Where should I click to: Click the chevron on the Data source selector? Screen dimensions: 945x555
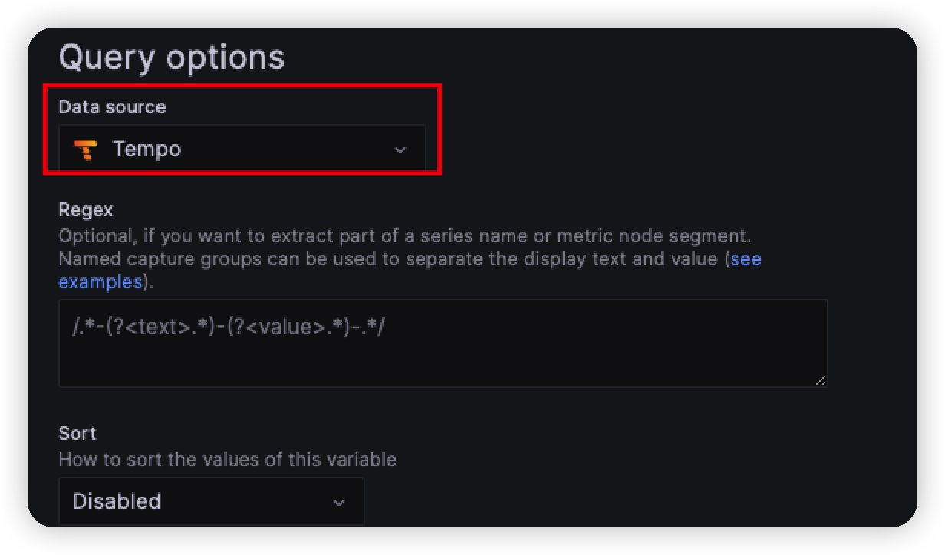click(x=400, y=149)
